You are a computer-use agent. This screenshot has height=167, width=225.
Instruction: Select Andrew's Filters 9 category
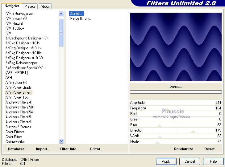pos(18,122)
